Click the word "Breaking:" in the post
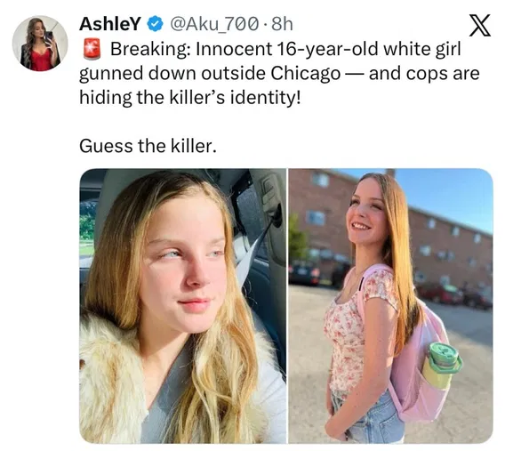The height and width of the screenshot is (451, 505). click(150, 49)
